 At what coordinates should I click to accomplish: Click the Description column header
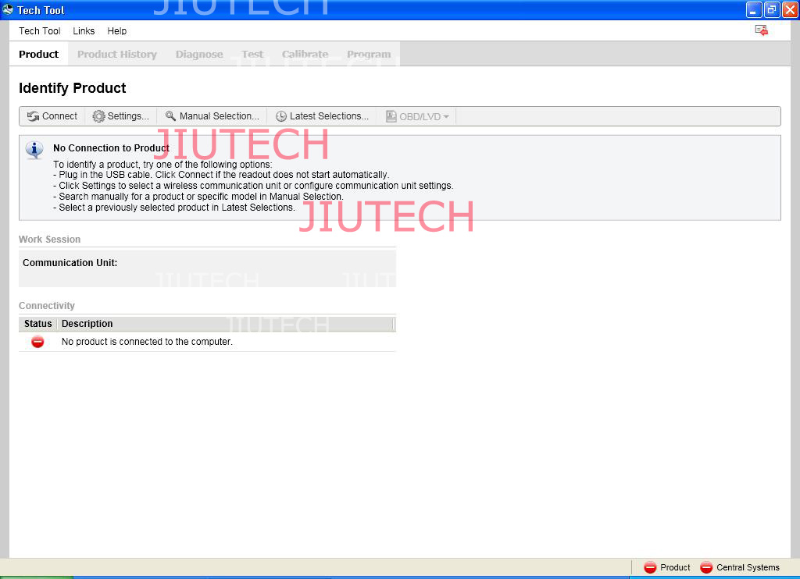(x=87, y=324)
